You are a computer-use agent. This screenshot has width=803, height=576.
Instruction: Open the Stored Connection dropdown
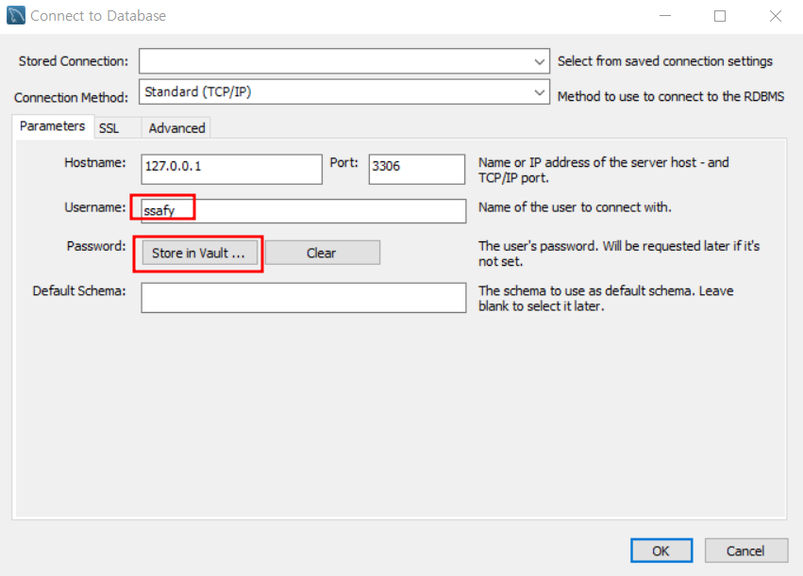[344, 61]
